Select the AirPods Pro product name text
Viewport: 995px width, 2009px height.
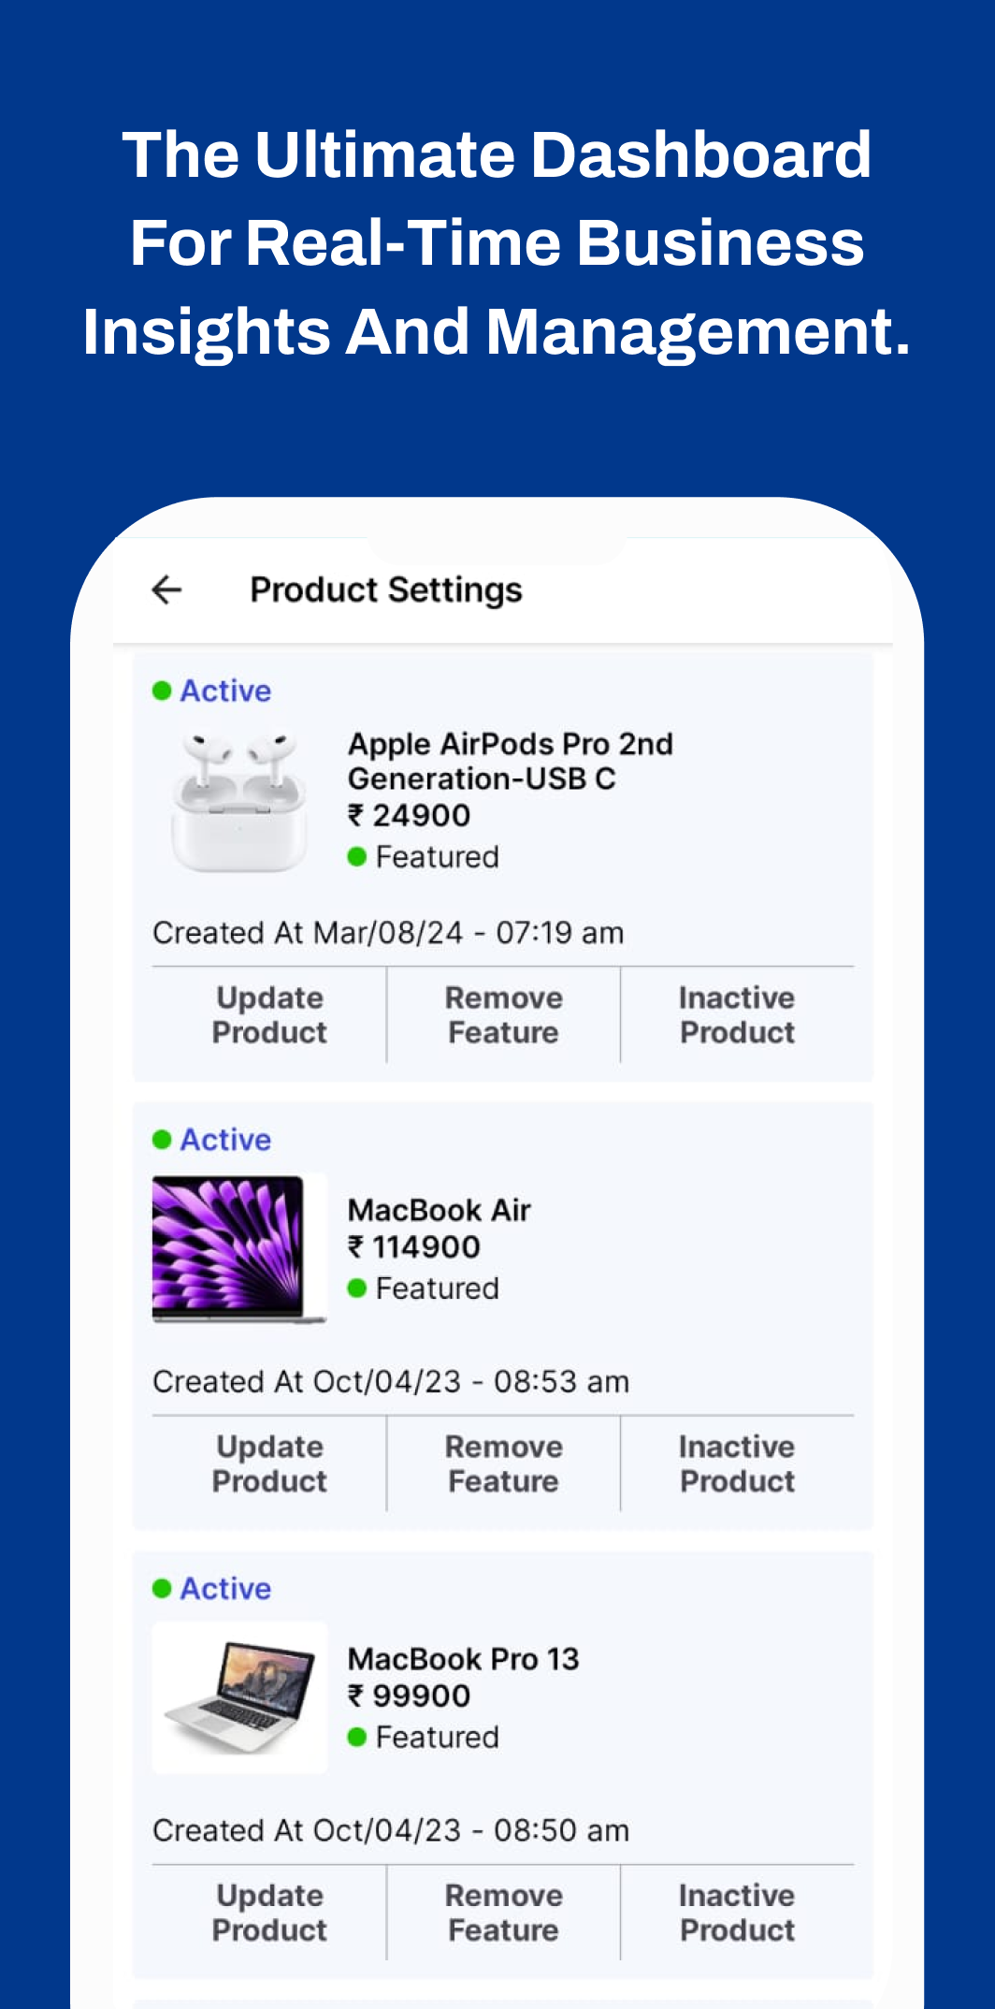coord(511,762)
